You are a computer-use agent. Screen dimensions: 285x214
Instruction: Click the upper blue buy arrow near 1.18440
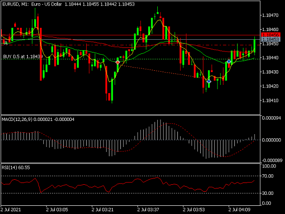(228, 61)
